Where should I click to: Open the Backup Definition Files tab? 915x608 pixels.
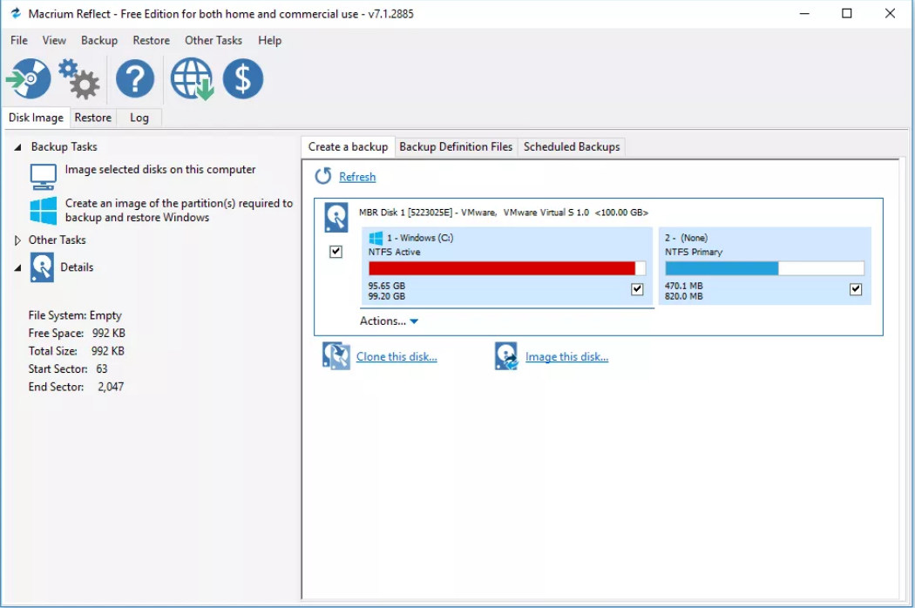[456, 146]
